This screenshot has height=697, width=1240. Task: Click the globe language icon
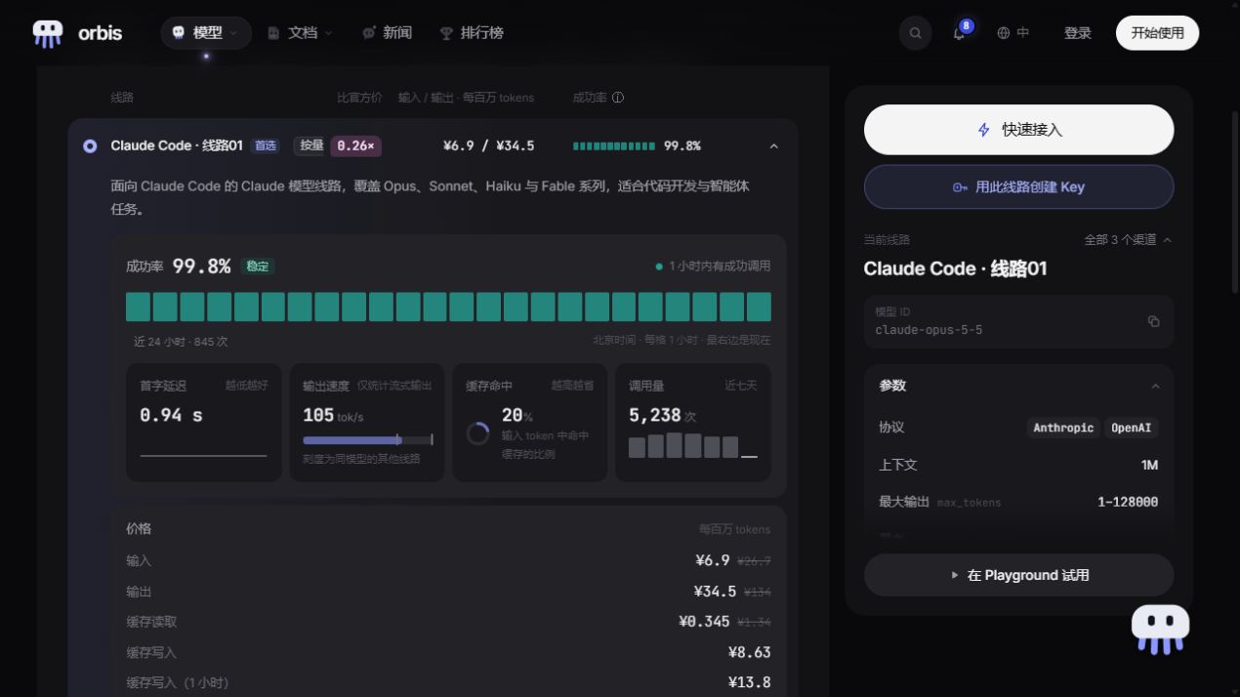pyautogui.click(x=1004, y=33)
